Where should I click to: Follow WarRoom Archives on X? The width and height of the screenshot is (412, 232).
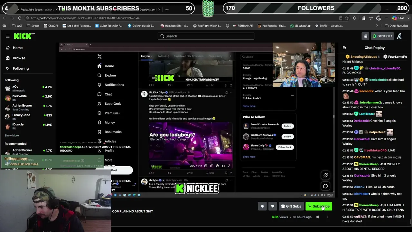pyautogui.click(x=287, y=137)
